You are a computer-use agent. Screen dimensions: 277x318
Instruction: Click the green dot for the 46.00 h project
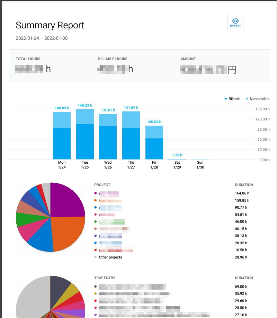(95, 222)
